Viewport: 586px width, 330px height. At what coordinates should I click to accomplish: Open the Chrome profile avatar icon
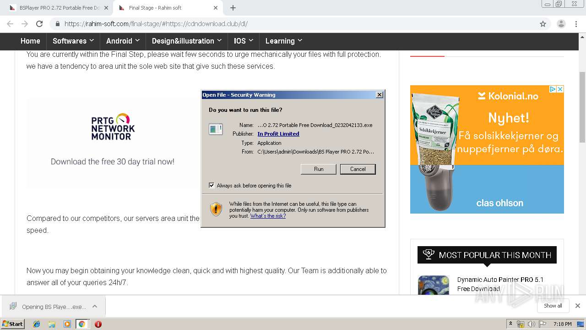click(x=561, y=24)
